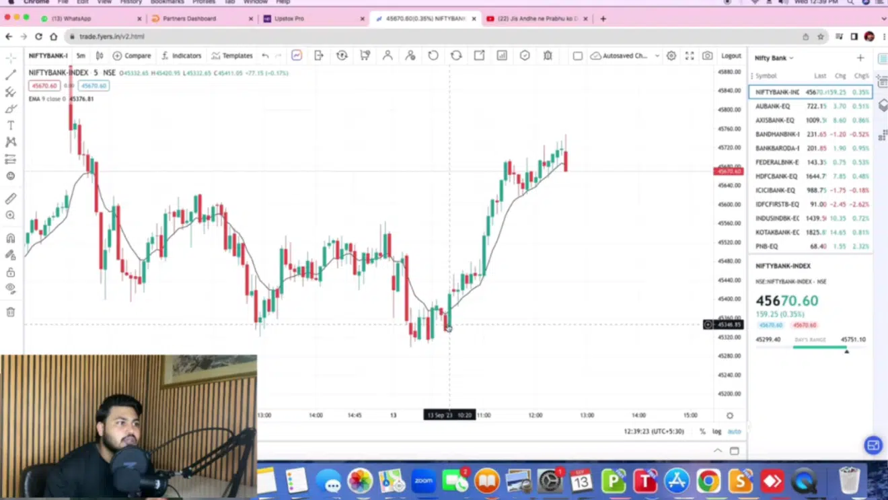Select KOTAKBANK-EC in the watchlist

(x=811, y=232)
